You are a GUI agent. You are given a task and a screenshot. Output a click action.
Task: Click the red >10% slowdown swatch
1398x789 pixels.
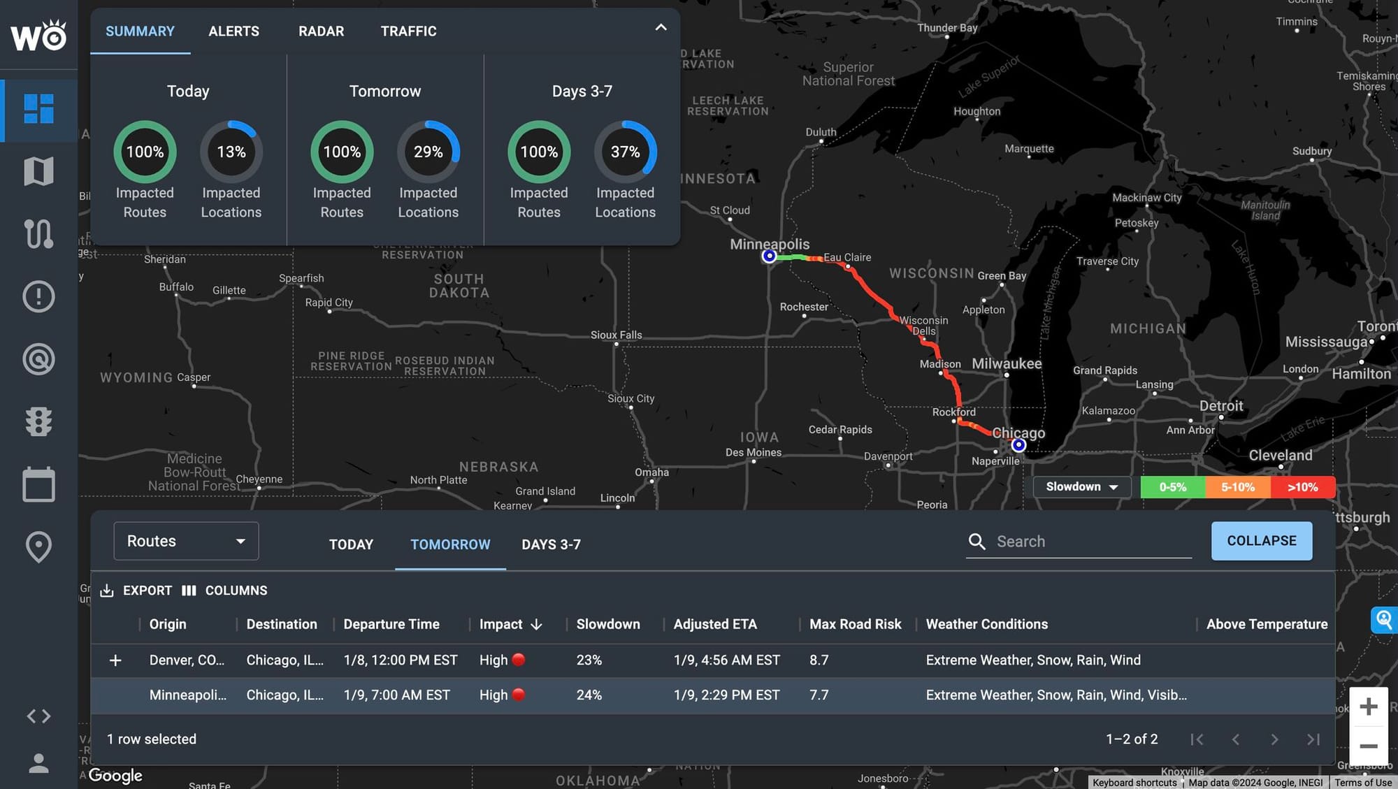click(1302, 487)
